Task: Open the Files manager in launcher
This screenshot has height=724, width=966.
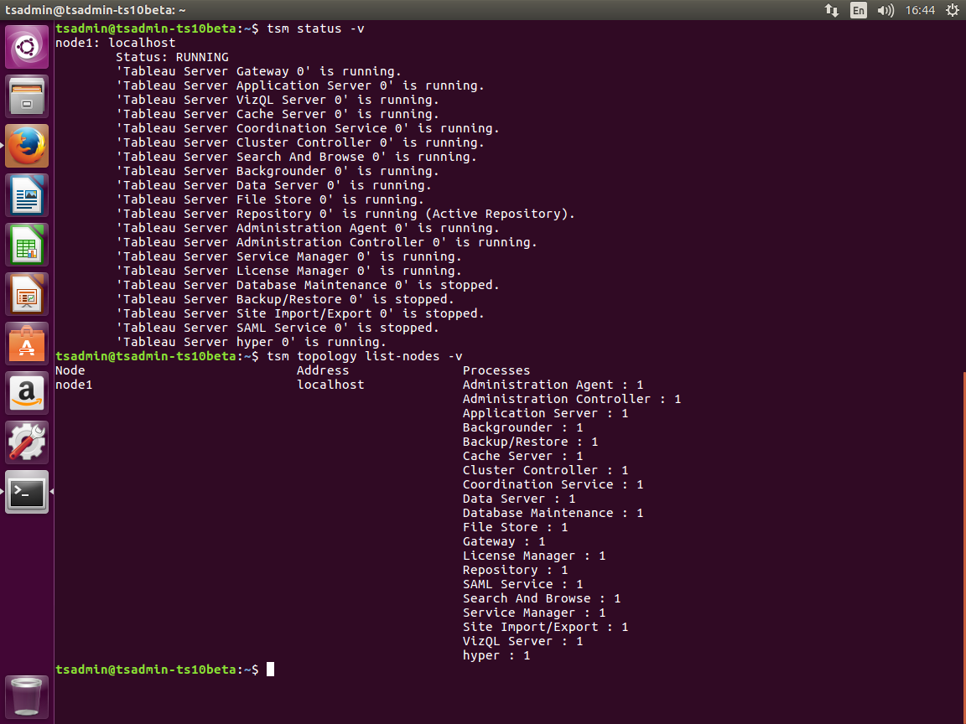Action: click(27, 96)
